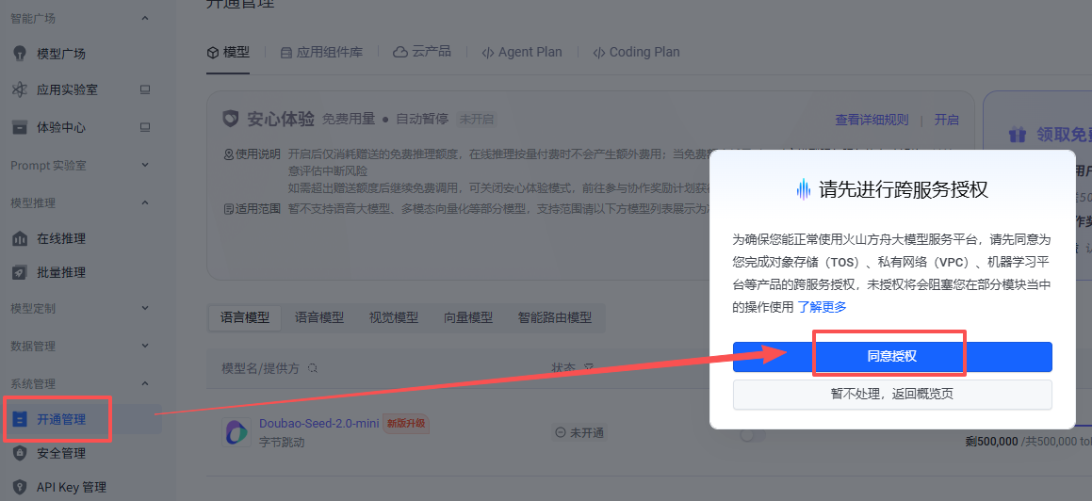
Task: Open the 了解更多 link in dialog
Action: (x=822, y=307)
